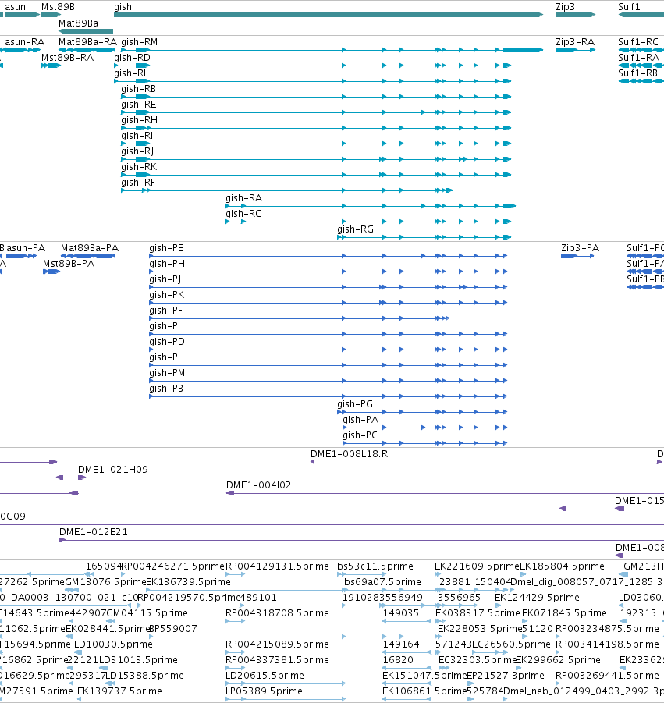Select the gish-PE protein label

pos(166,248)
